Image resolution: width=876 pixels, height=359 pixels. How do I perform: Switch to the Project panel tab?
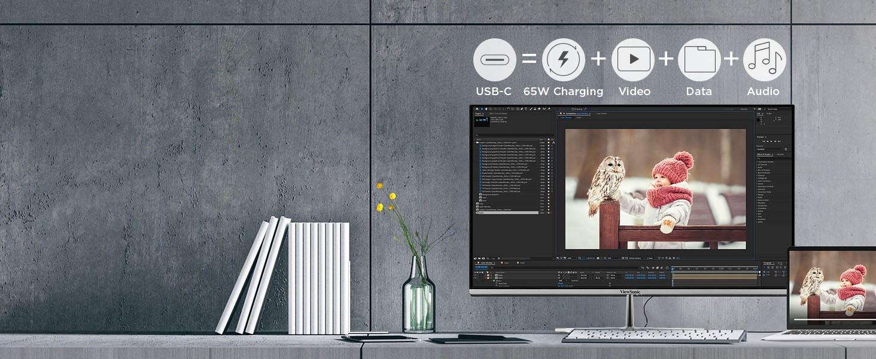(477, 114)
